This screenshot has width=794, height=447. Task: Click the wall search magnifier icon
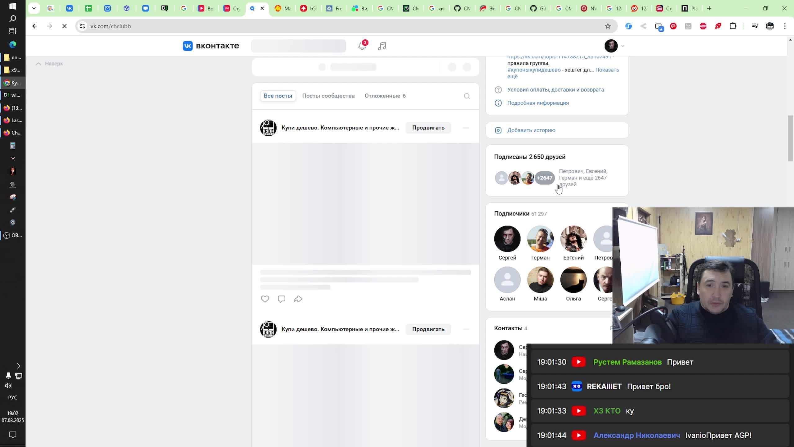(x=467, y=96)
